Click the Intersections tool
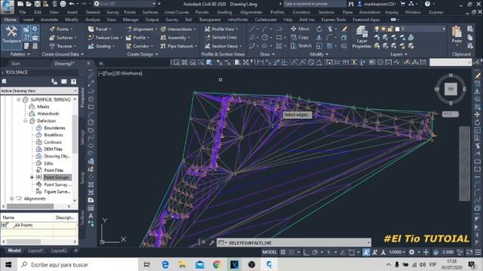This screenshot has width=483, height=271. 178,29
